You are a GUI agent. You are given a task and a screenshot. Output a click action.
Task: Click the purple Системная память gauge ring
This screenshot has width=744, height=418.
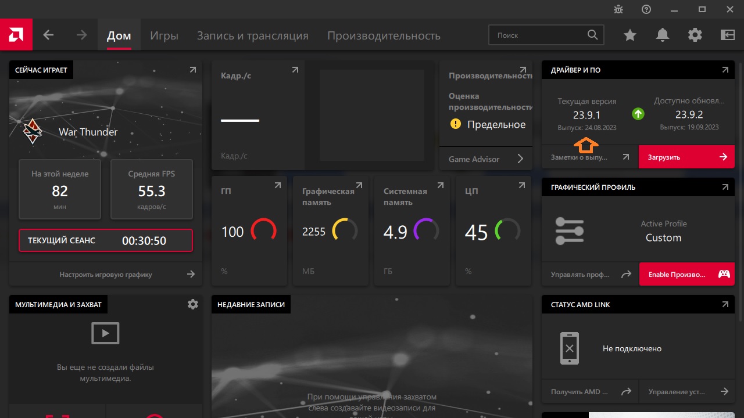coord(427,231)
